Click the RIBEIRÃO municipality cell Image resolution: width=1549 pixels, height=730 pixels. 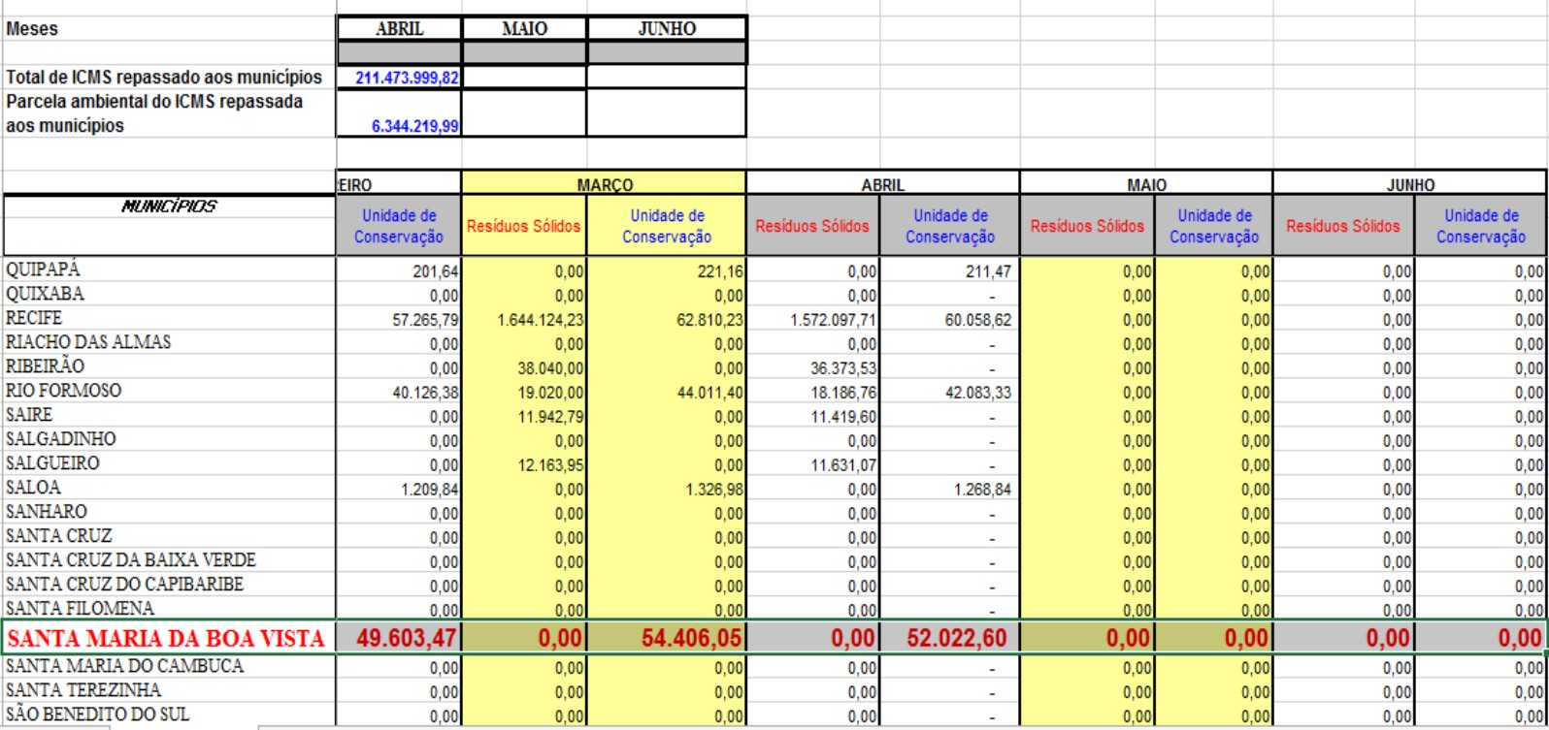pos(169,366)
